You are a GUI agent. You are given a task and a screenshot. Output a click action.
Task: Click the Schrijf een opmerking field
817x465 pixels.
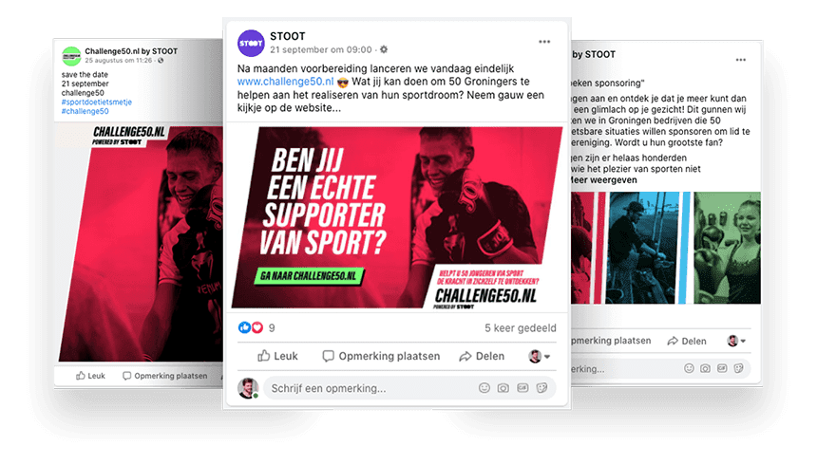pos(409,388)
